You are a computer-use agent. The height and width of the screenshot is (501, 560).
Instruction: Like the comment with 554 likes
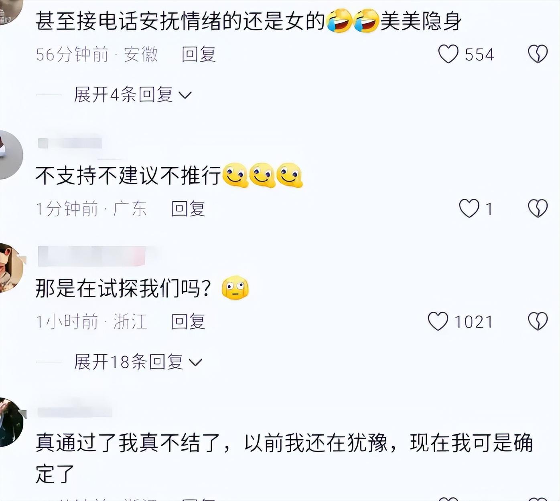(448, 54)
